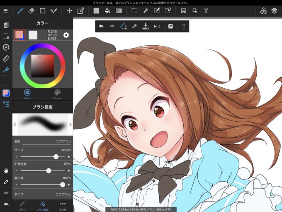
Task: Open the Layers panel
Action: click(274, 11)
